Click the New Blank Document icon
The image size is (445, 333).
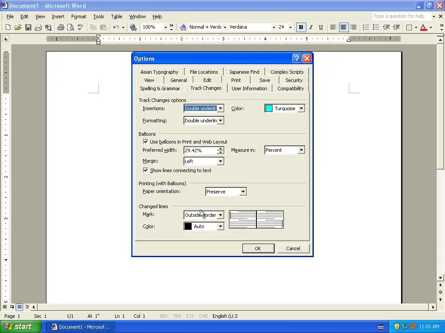[8, 27]
